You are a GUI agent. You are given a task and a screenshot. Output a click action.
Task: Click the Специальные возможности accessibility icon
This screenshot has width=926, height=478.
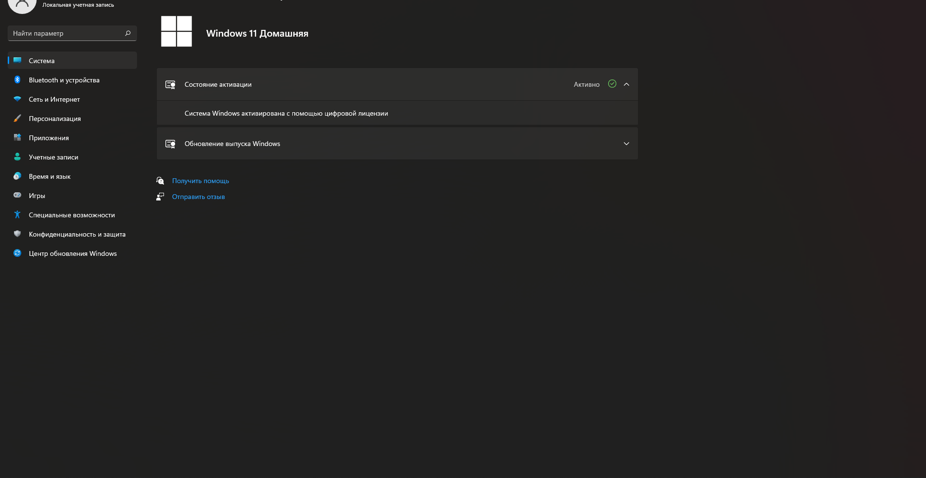tap(17, 214)
